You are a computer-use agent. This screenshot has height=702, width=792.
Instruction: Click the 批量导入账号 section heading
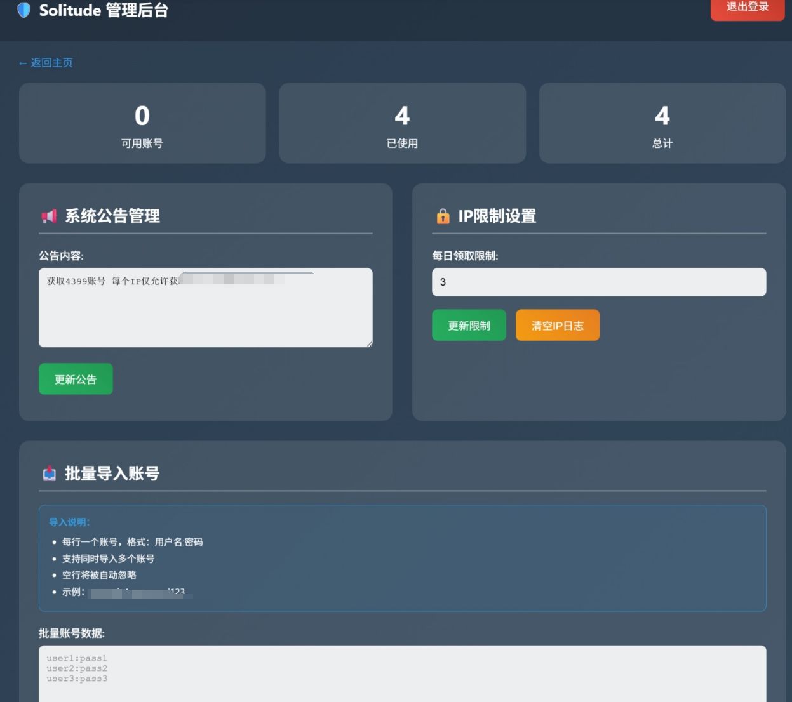pos(112,474)
